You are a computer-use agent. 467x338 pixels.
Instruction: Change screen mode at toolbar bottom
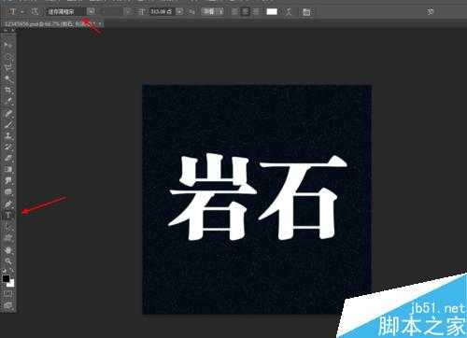tap(8, 305)
